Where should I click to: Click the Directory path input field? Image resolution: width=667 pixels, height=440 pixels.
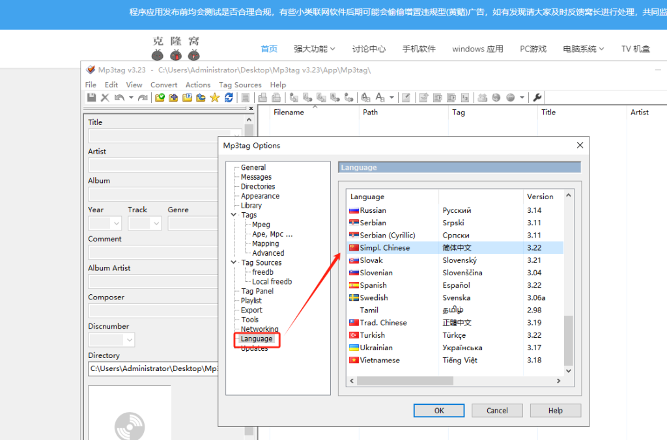pos(153,368)
